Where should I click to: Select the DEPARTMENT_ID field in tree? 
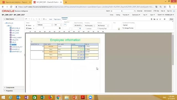tap(17, 52)
